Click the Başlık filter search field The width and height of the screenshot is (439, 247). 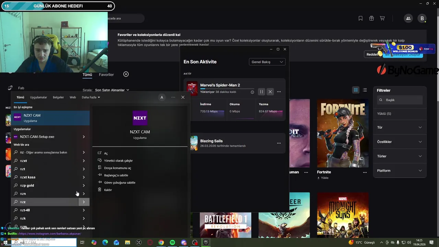click(x=400, y=100)
